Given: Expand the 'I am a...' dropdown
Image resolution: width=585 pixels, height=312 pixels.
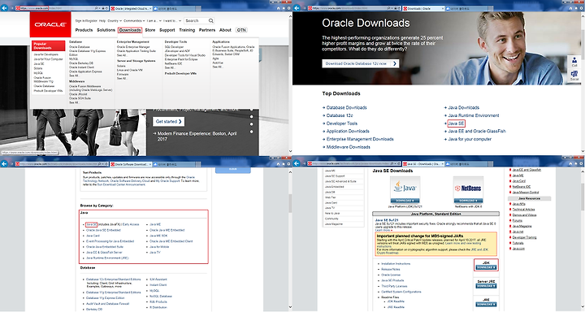Looking at the screenshot, I should pos(154,21).
